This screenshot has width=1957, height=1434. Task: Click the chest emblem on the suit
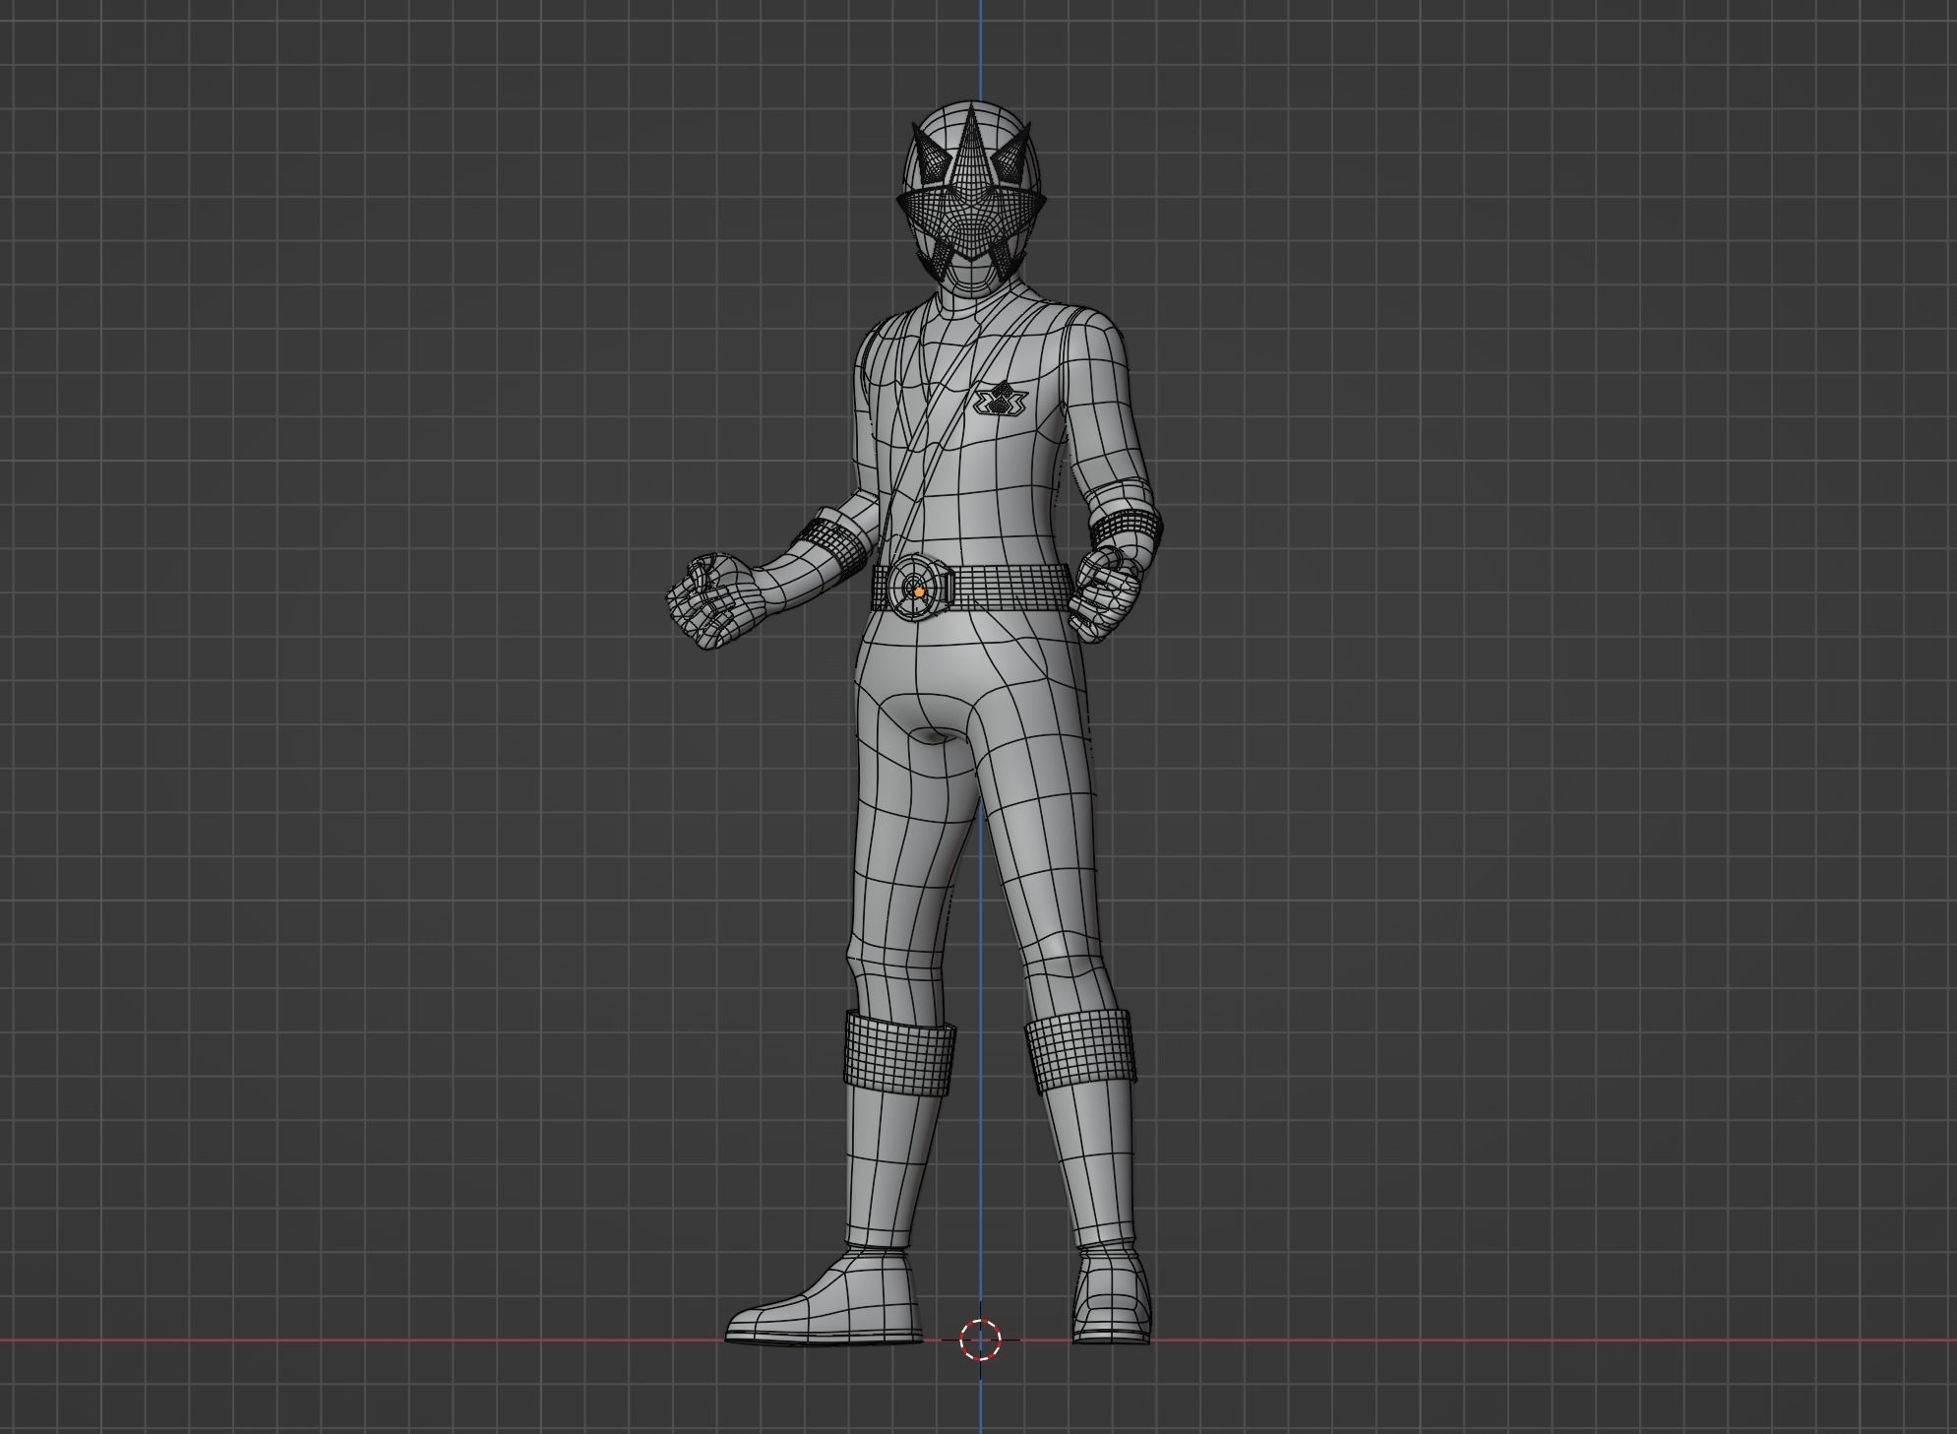(1001, 401)
